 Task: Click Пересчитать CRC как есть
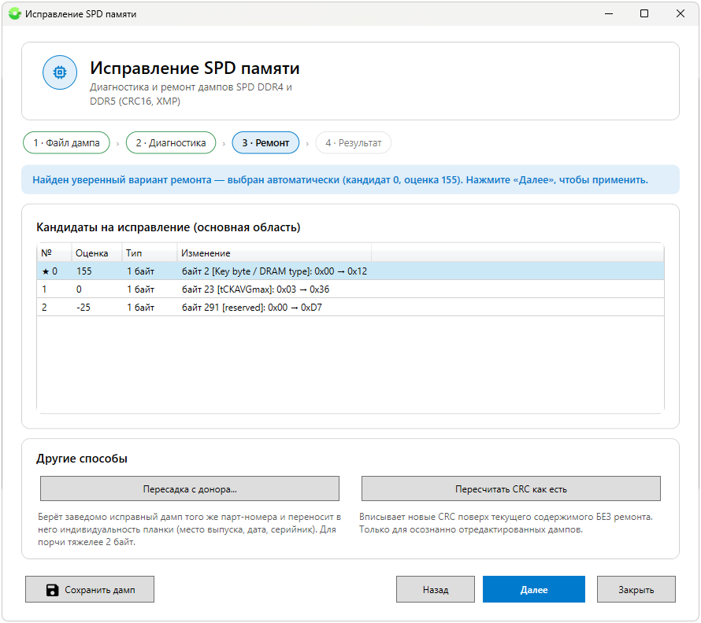(x=511, y=489)
